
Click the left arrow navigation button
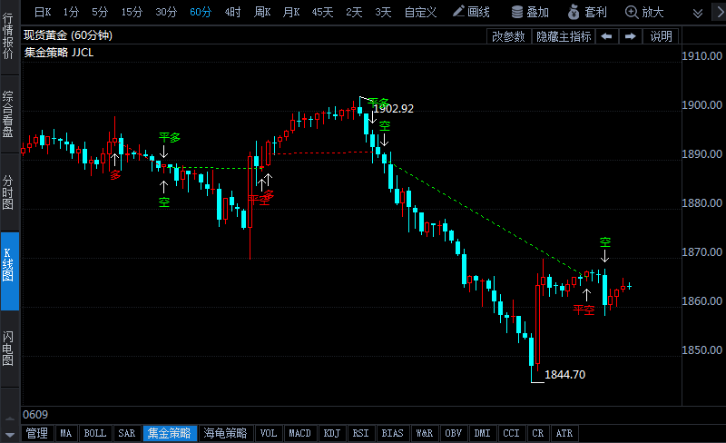click(x=606, y=36)
